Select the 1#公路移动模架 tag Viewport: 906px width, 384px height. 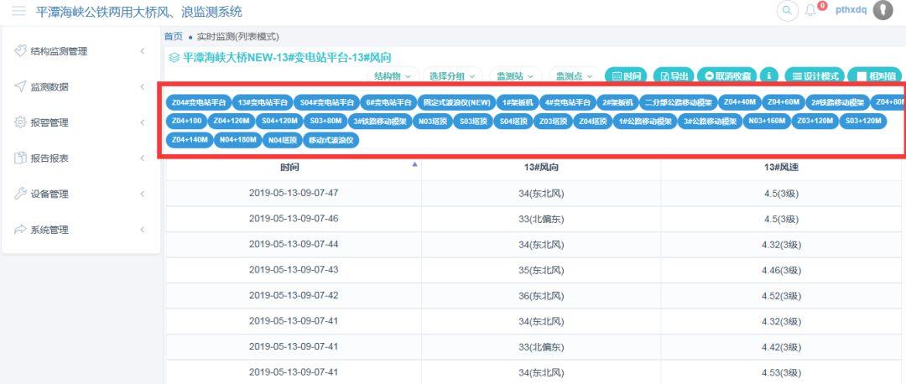point(645,122)
